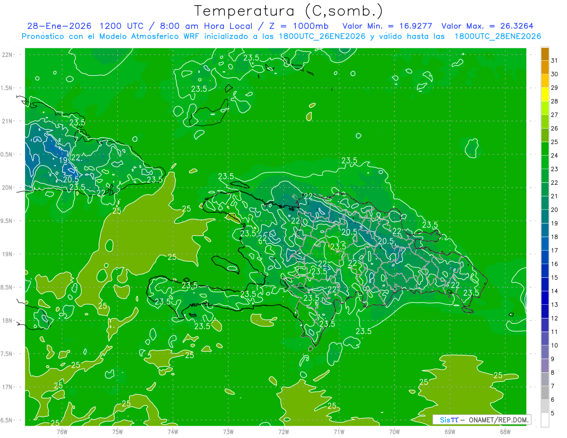The height and width of the screenshot is (438, 567).
Task: Pick the dark blue swatch between 12 and 13
Action: pyautogui.click(x=545, y=312)
